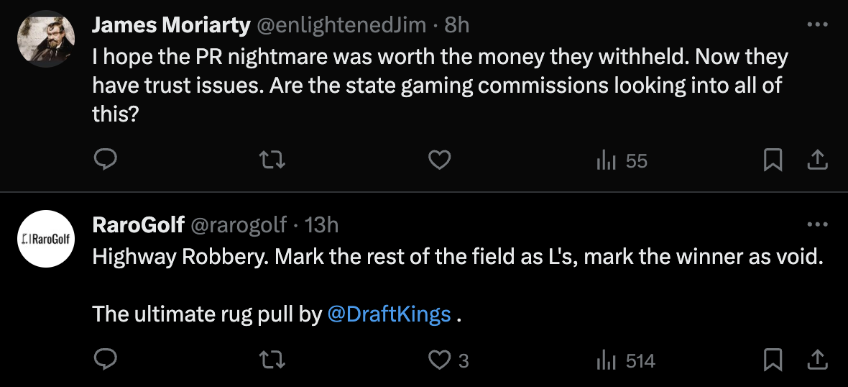The image size is (848, 387).
Task: Repost James Moriarty's tweet
Action: point(272,161)
